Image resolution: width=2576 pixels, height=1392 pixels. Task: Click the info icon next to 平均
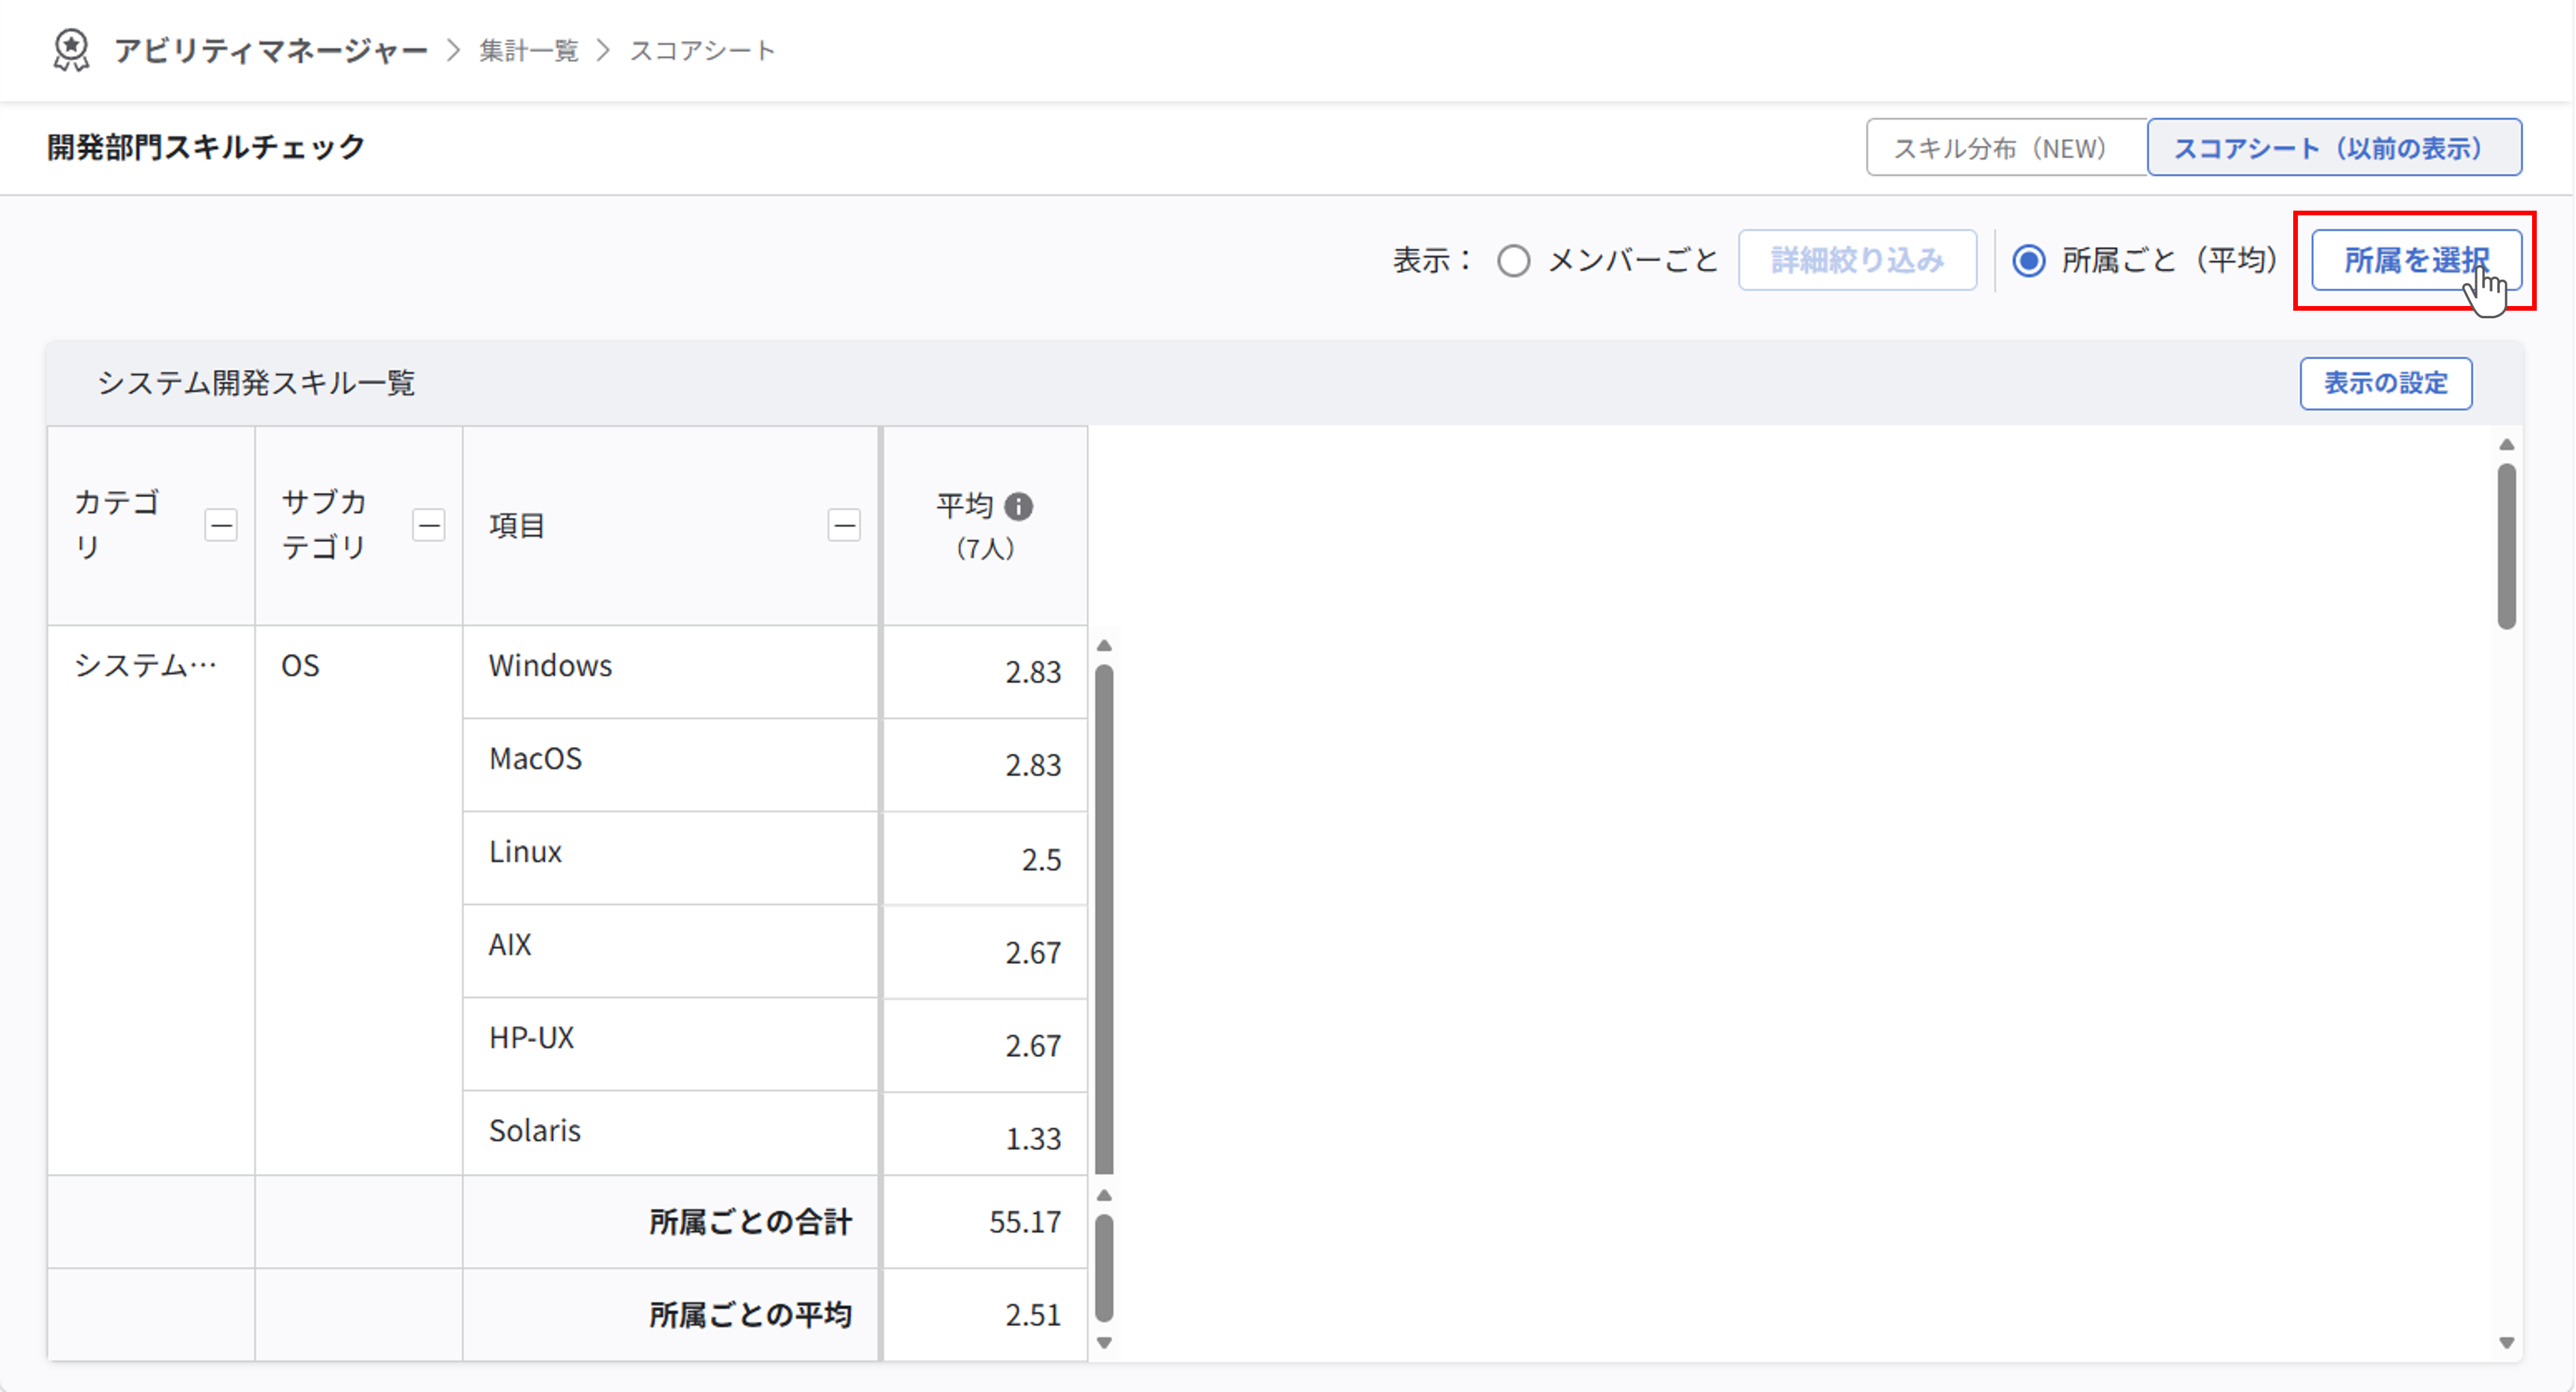(x=1018, y=507)
